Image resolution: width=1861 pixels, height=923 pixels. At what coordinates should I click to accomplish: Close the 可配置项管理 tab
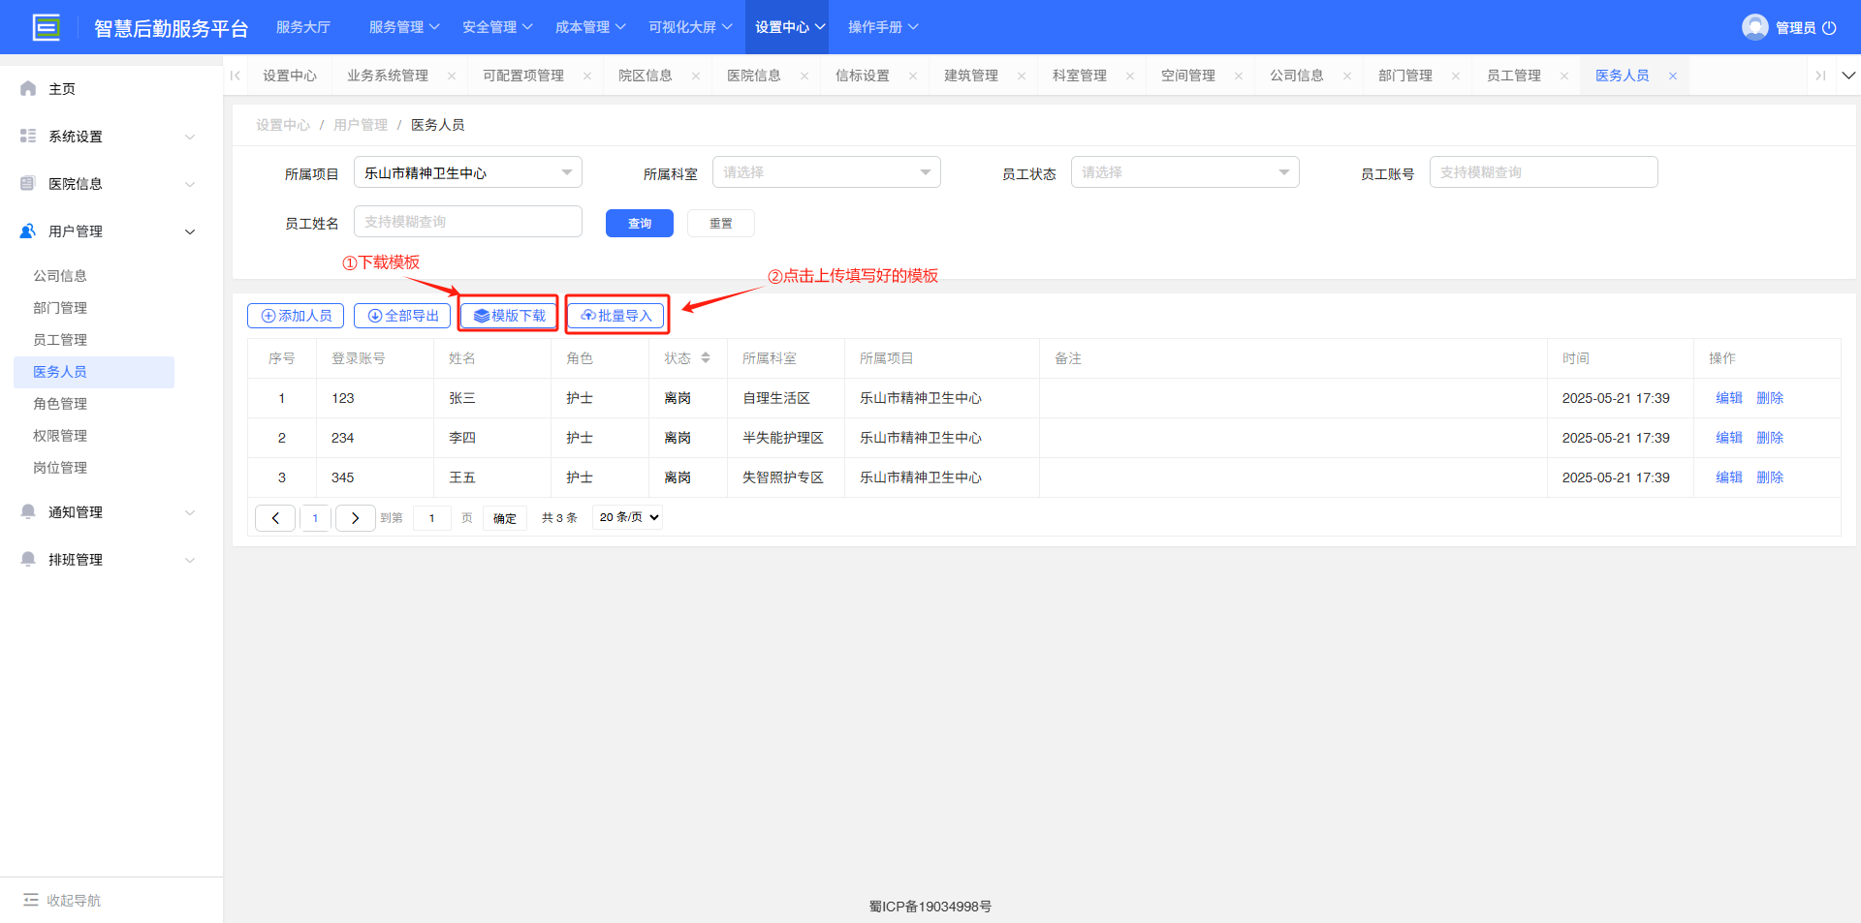(x=587, y=76)
